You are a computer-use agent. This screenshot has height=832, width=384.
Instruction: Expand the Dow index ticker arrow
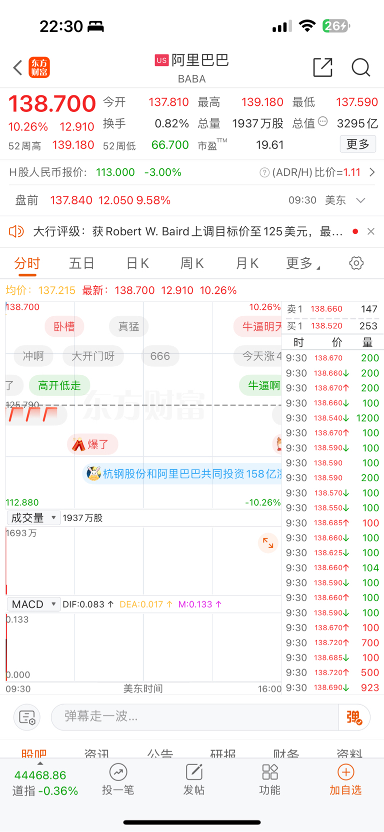click(x=40, y=764)
